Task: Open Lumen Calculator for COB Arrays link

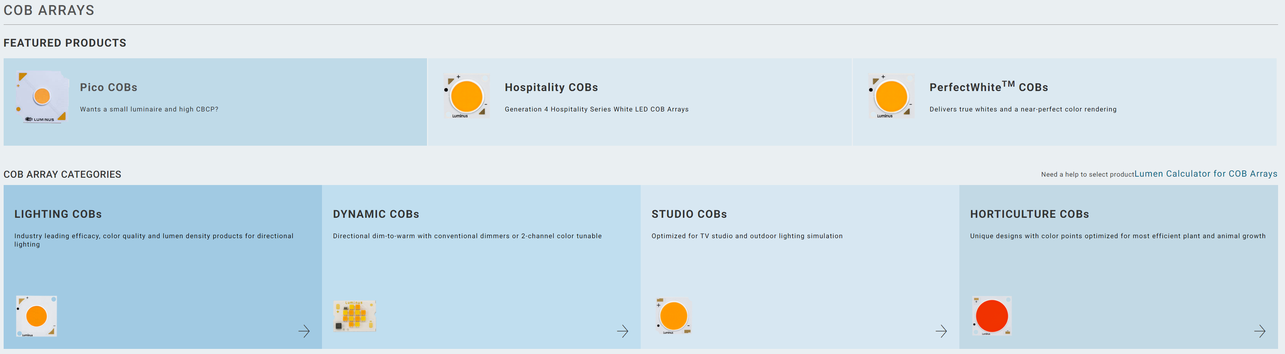Action: tap(1205, 174)
